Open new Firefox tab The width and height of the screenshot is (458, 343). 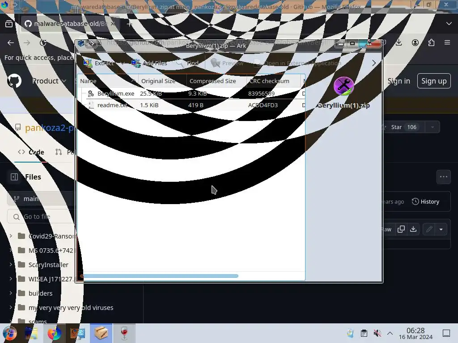click(x=129, y=24)
